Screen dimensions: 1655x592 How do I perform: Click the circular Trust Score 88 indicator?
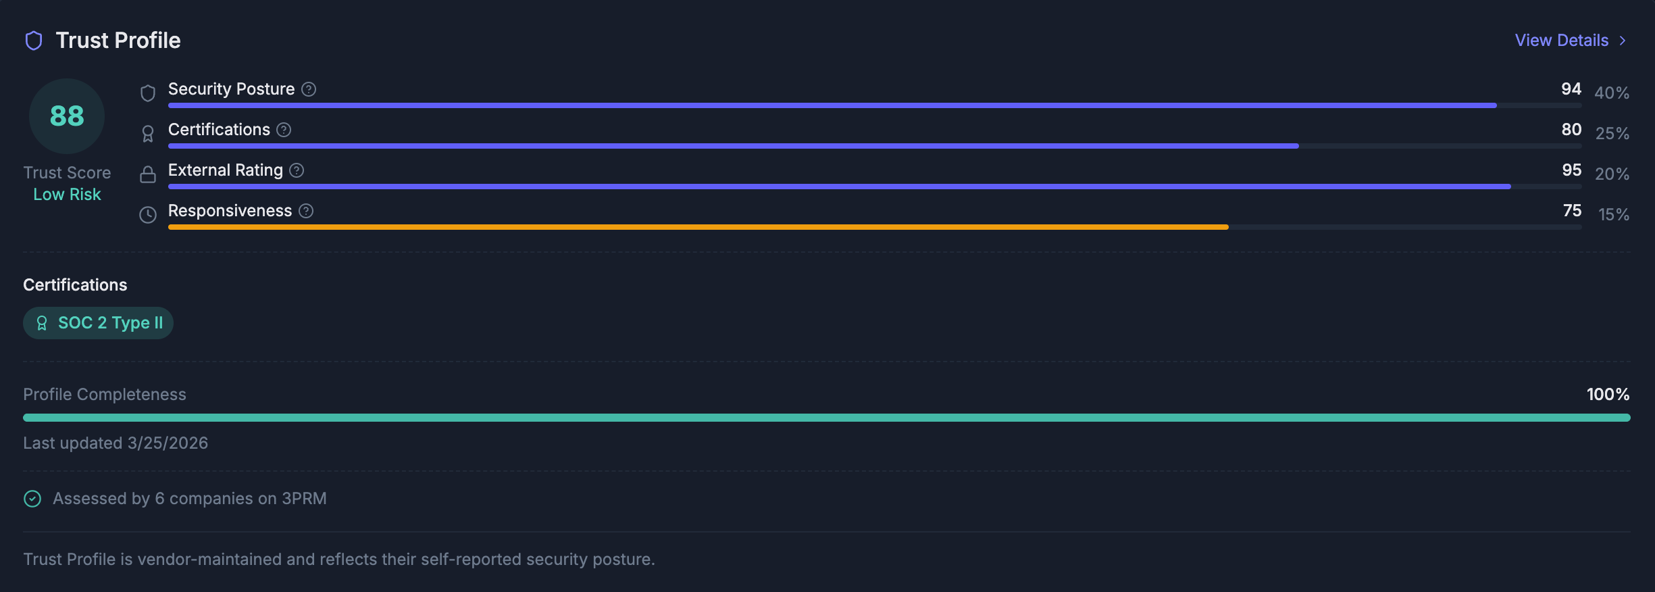pos(66,116)
